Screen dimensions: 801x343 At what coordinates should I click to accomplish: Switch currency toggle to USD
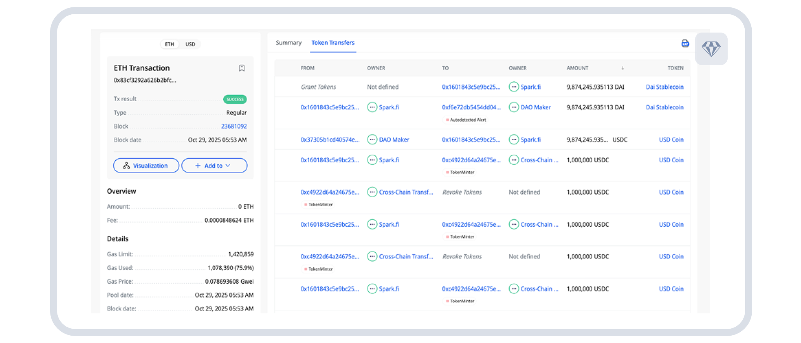tap(190, 44)
